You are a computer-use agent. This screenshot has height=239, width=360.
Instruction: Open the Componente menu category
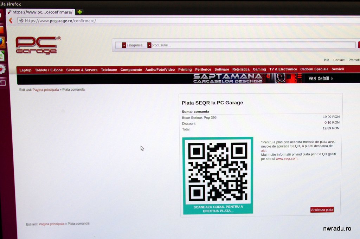(x=131, y=70)
